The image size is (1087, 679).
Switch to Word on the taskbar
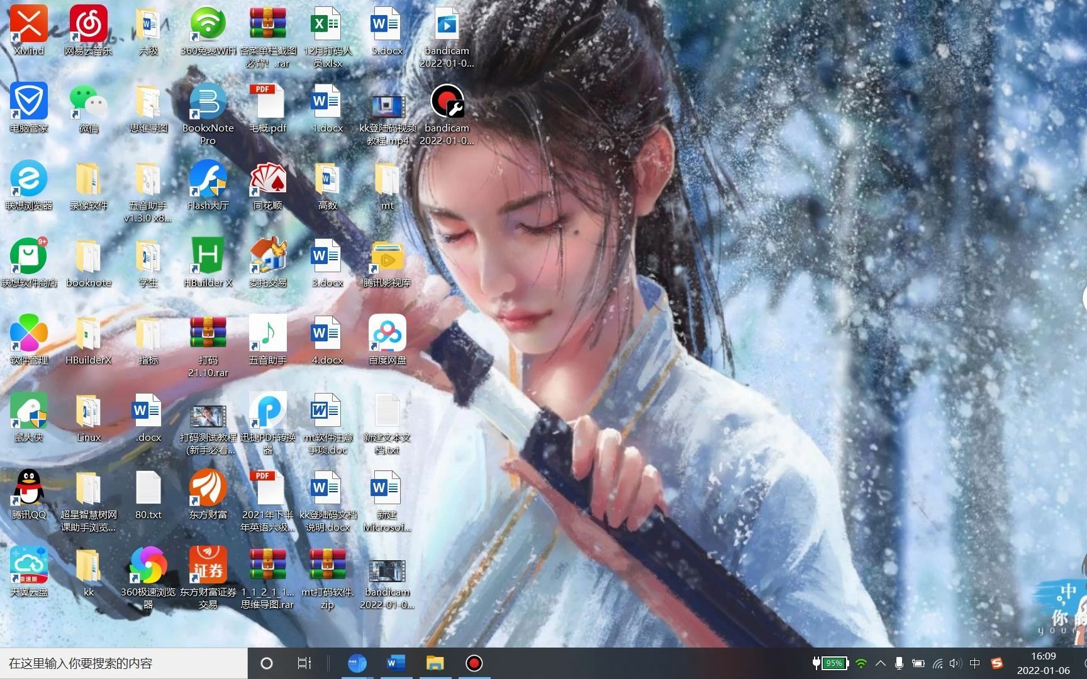(396, 663)
